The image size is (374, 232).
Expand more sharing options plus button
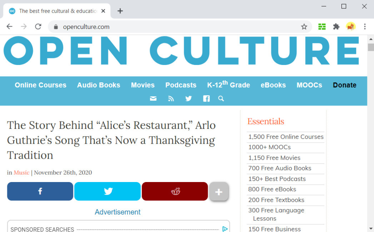point(219,192)
